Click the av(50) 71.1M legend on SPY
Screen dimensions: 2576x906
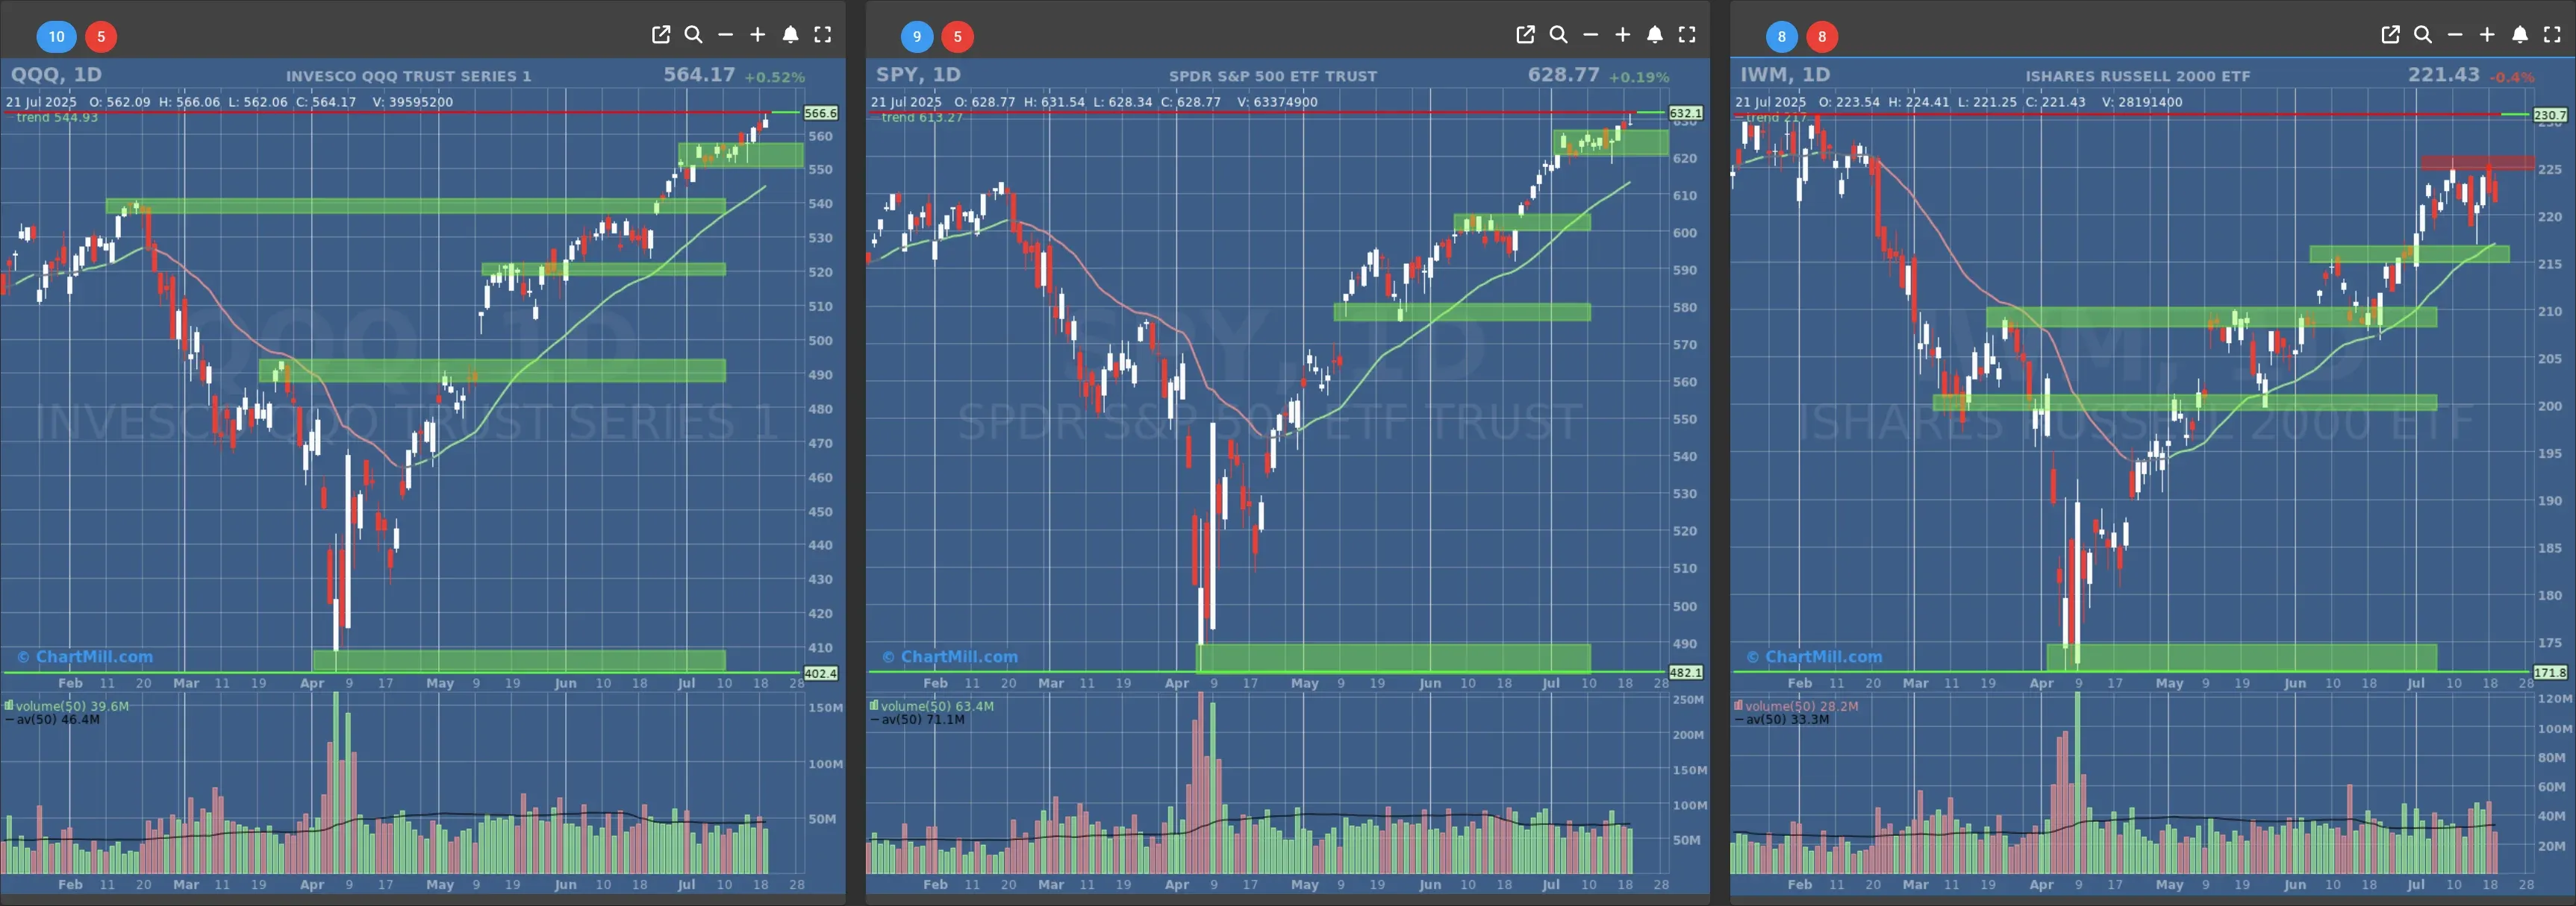click(917, 719)
